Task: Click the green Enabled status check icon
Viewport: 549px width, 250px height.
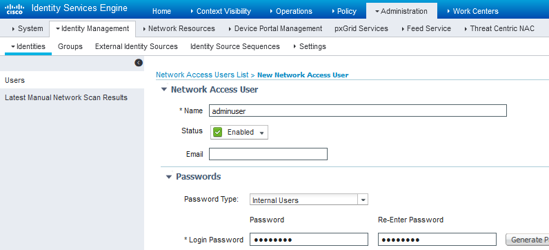Action: tap(218, 132)
